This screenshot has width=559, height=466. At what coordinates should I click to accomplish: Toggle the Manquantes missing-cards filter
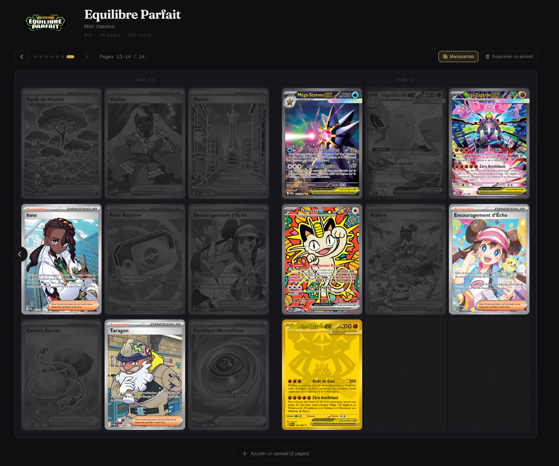pos(458,57)
